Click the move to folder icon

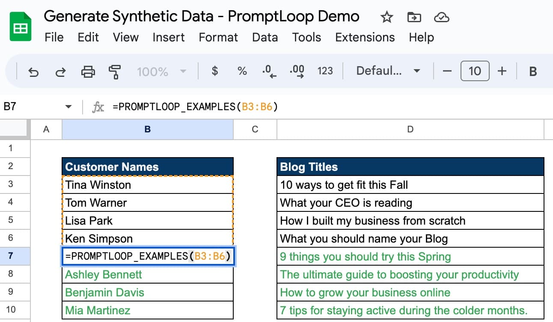click(414, 17)
